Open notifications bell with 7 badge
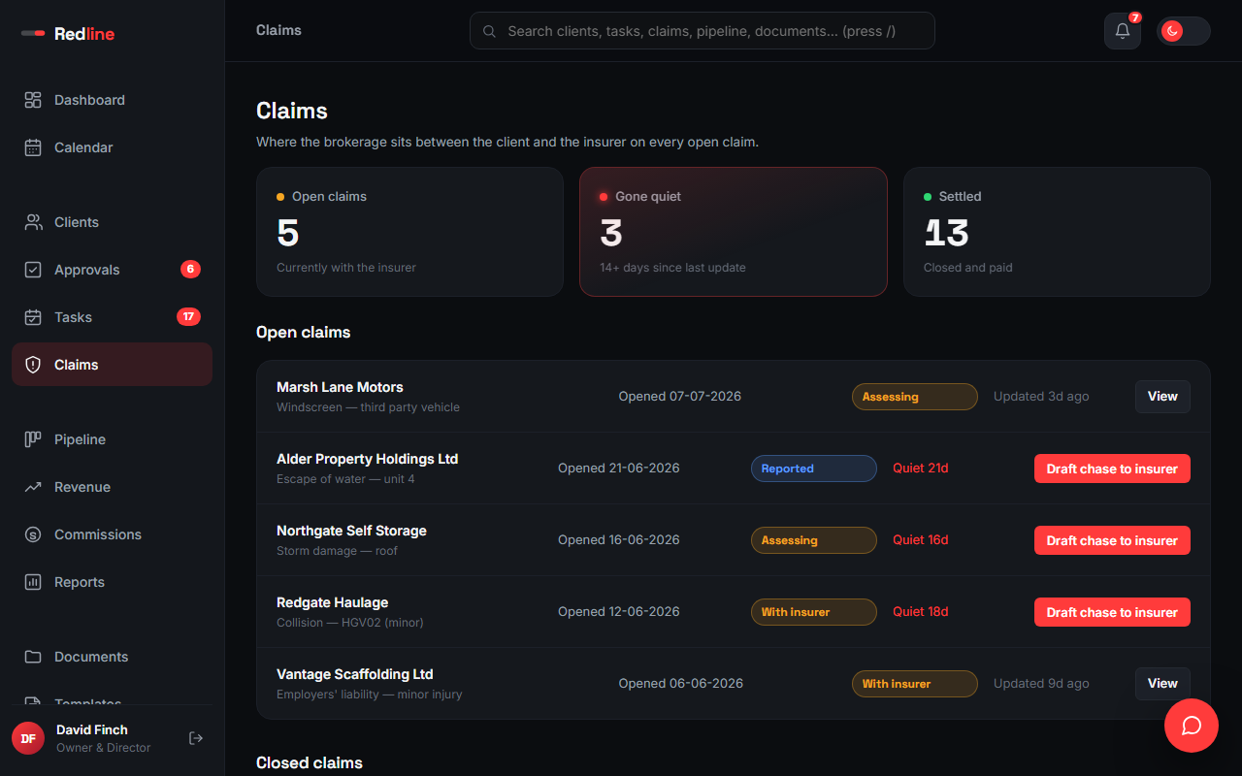 (x=1123, y=31)
